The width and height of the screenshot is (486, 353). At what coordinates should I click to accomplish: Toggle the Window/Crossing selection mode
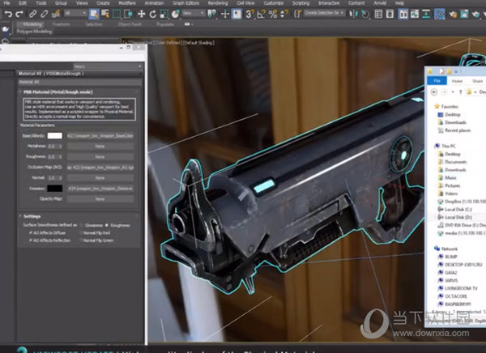tap(128, 14)
